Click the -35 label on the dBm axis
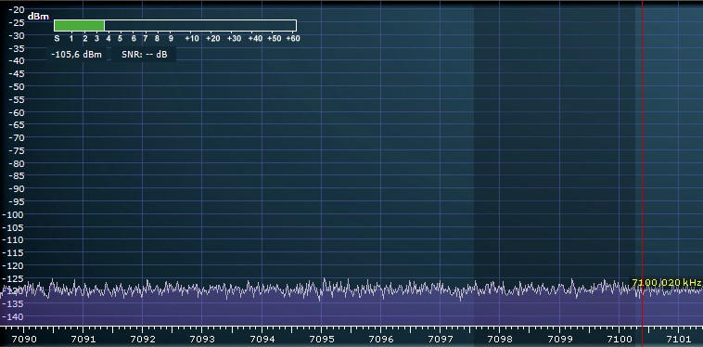The height and width of the screenshot is (347, 703). [17, 48]
